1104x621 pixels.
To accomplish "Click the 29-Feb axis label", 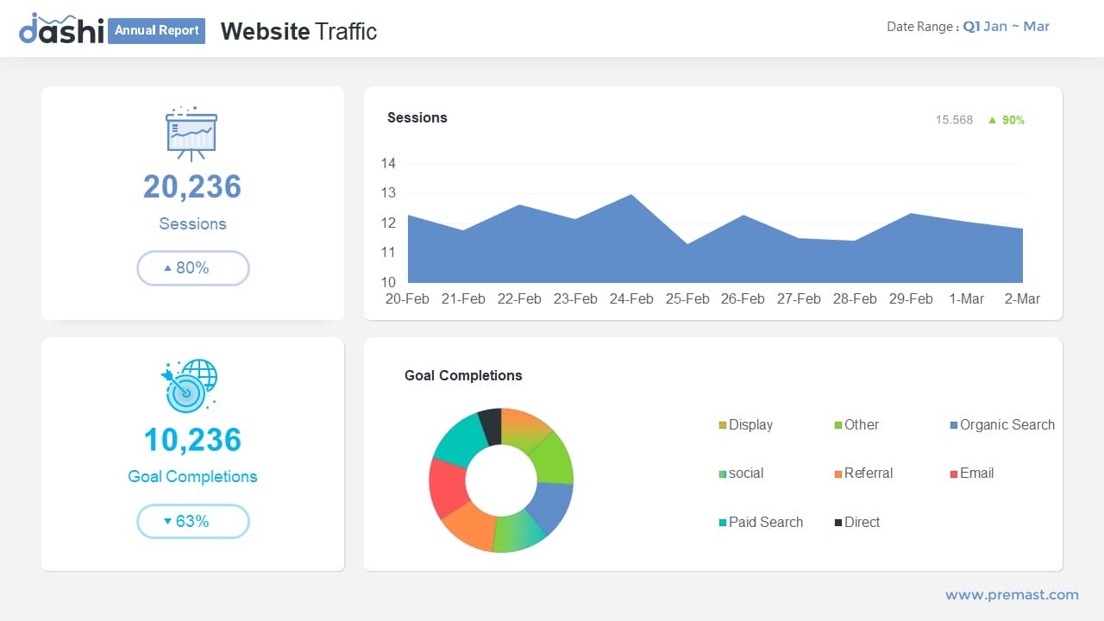I will coord(911,298).
